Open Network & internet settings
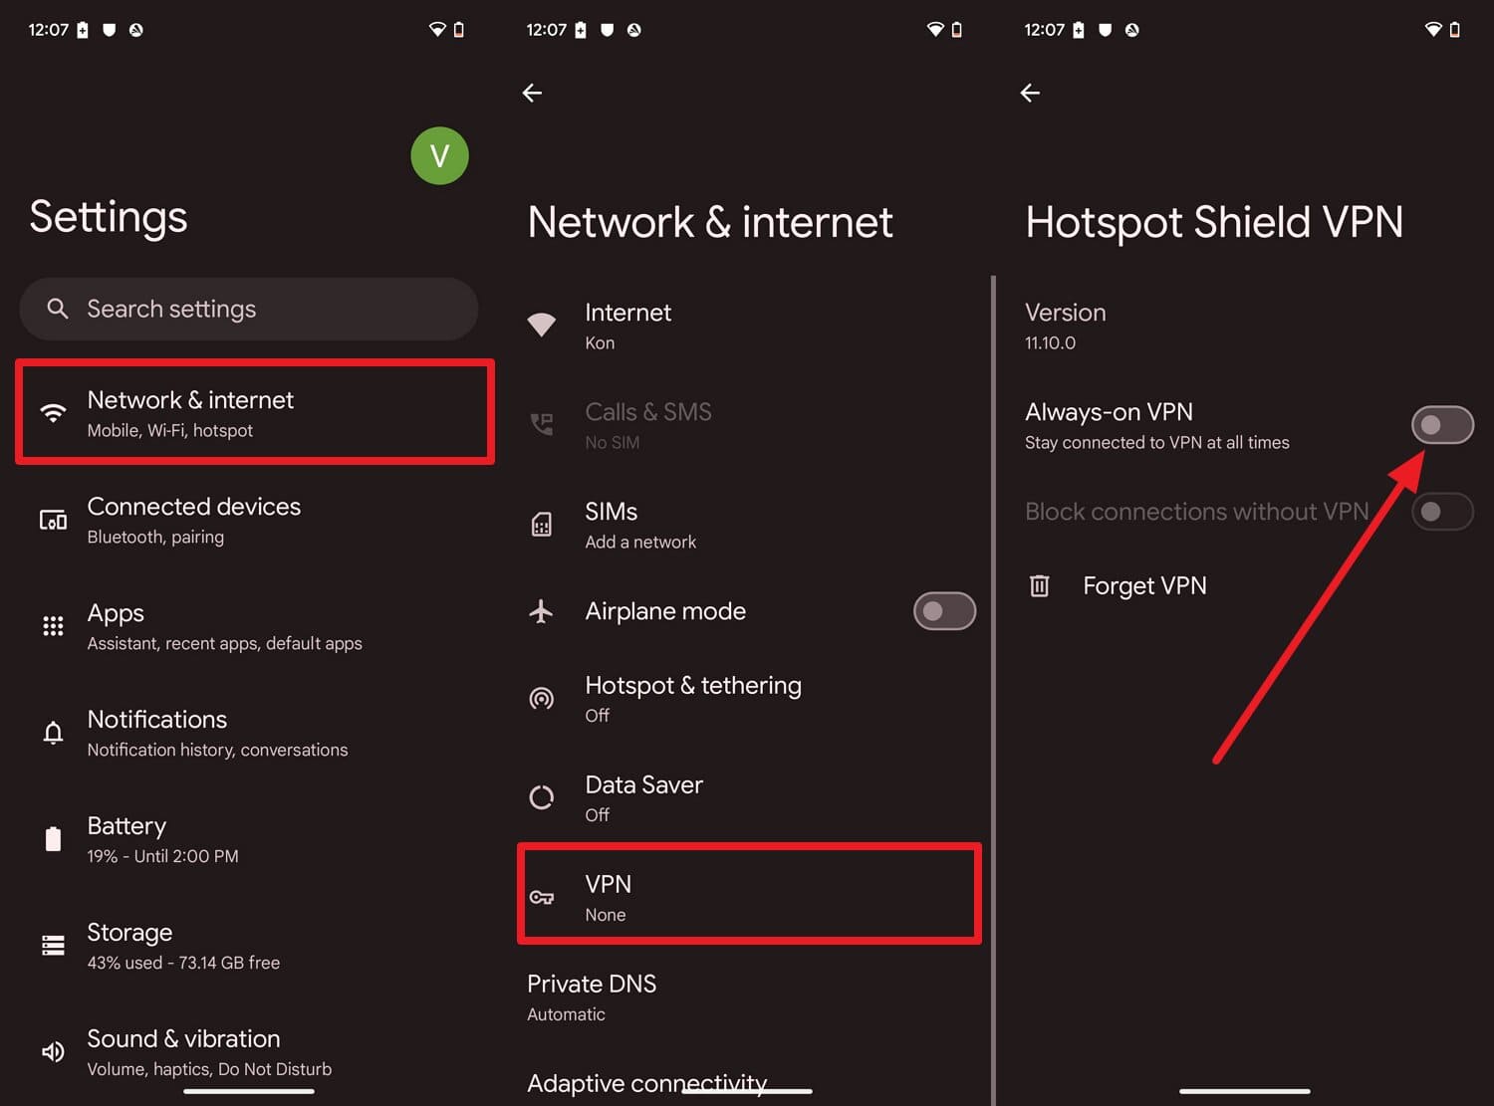The height and width of the screenshot is (1106, 1494). pyautogui.click(x=255, y=412)
